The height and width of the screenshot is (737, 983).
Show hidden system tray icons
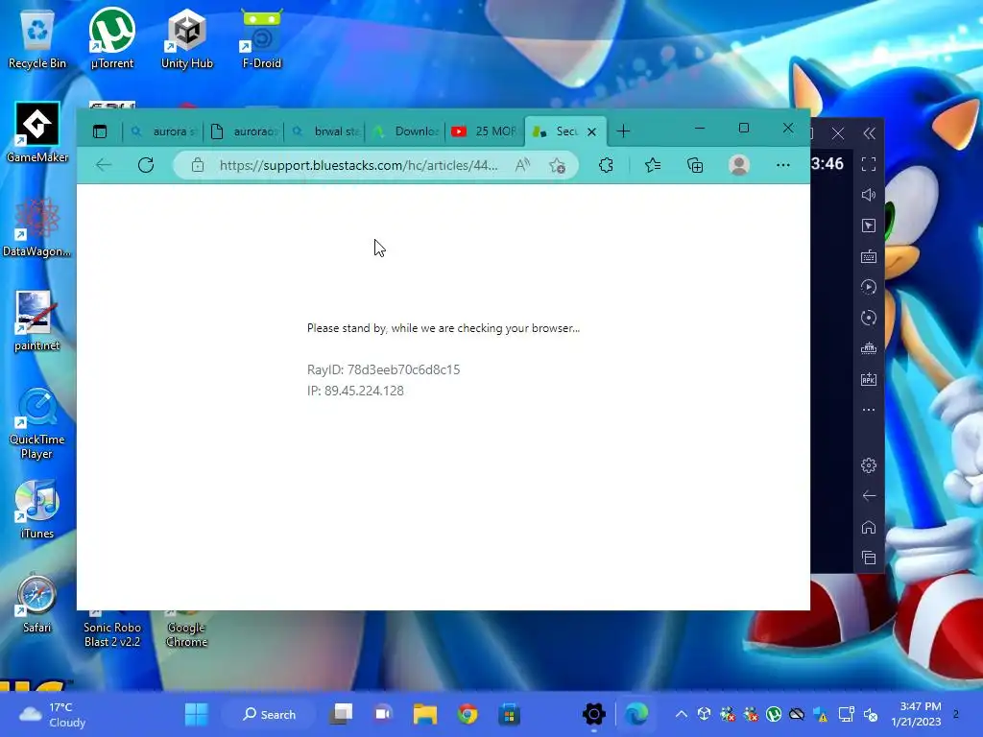(682, 714)
